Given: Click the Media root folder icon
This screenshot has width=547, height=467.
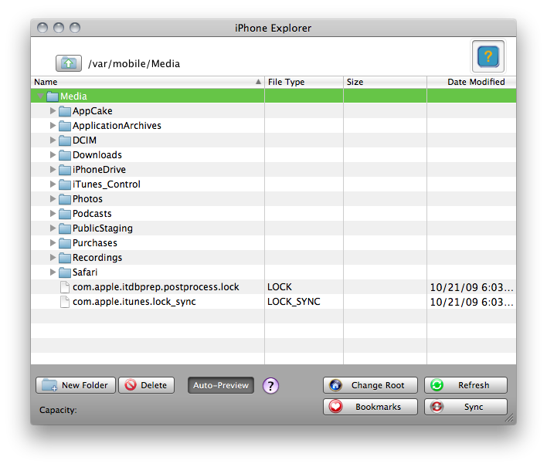Looking at the screenshot, I should (53, 96).
